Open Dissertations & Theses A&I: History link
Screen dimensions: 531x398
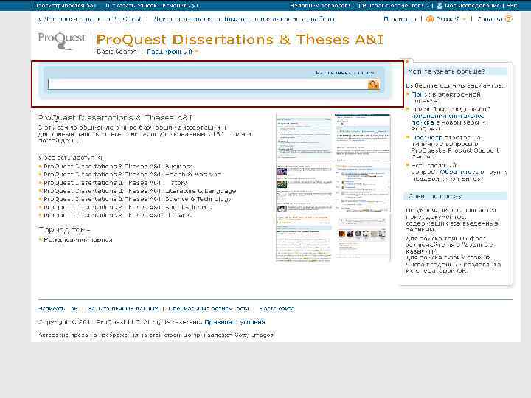(115, 183)
